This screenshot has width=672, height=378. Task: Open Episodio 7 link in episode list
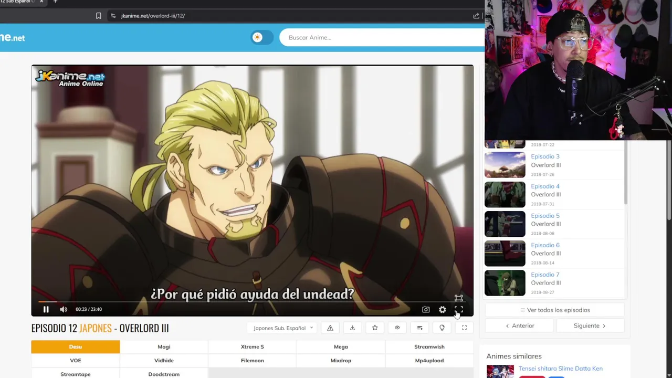point(545,274)
